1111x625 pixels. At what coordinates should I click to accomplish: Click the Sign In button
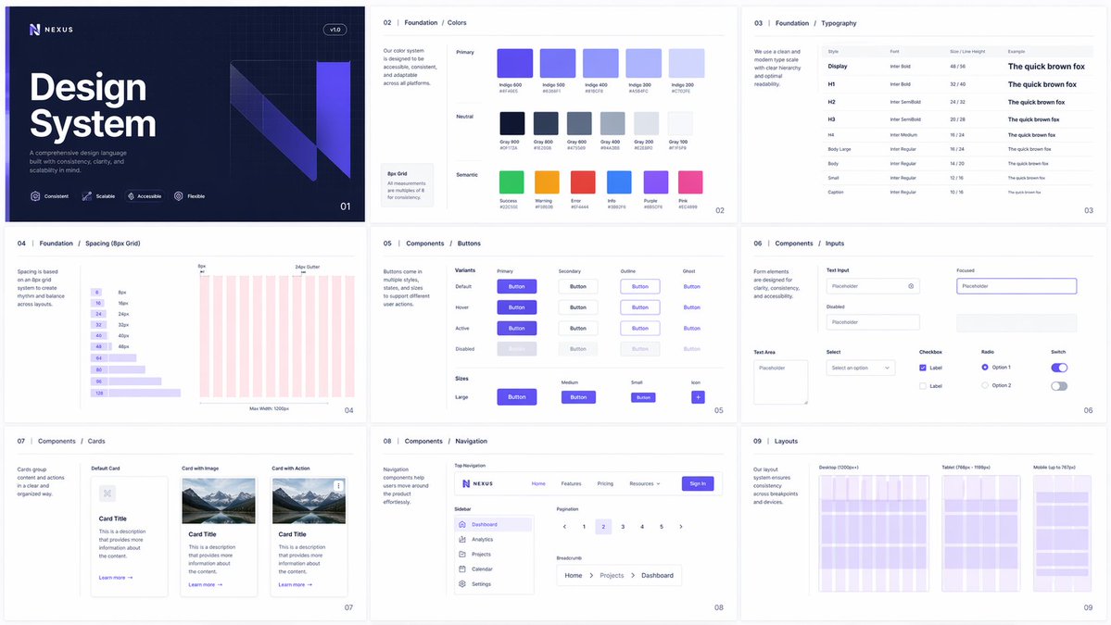coord(698,483)
